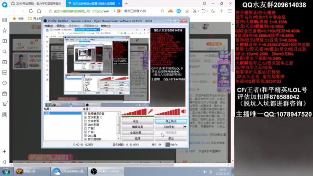Reload the current browser page
Screen dimensions: 313x176
[31, 11]
